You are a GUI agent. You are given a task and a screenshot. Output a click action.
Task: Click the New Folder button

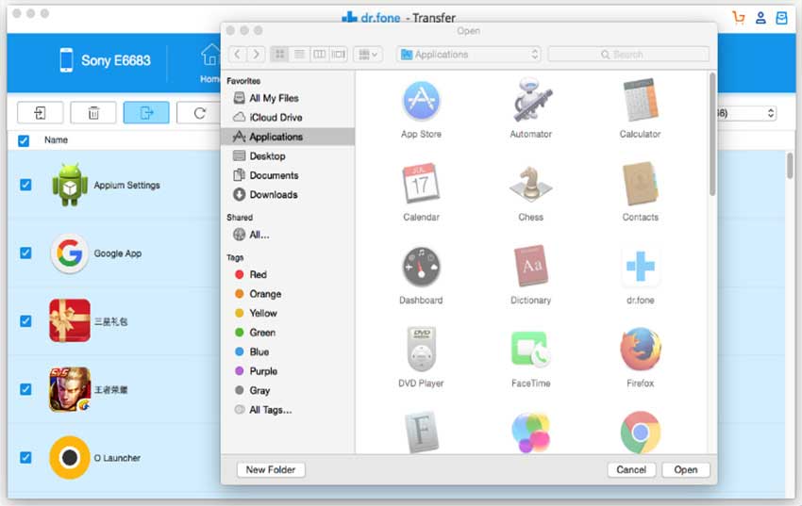coord(271,470)
